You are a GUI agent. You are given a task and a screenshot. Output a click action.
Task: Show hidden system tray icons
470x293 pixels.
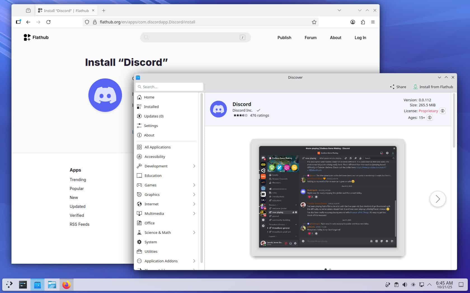point(429,285)
